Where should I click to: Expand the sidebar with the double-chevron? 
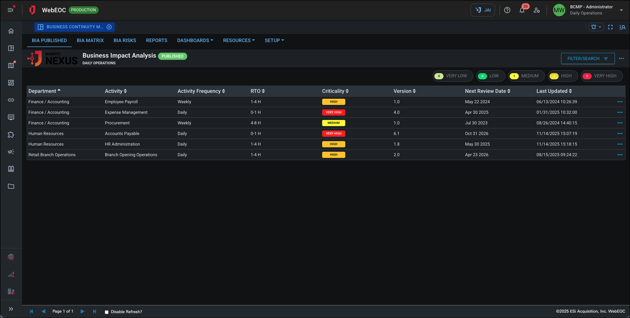pyautogui.click(x=11, y=308)
